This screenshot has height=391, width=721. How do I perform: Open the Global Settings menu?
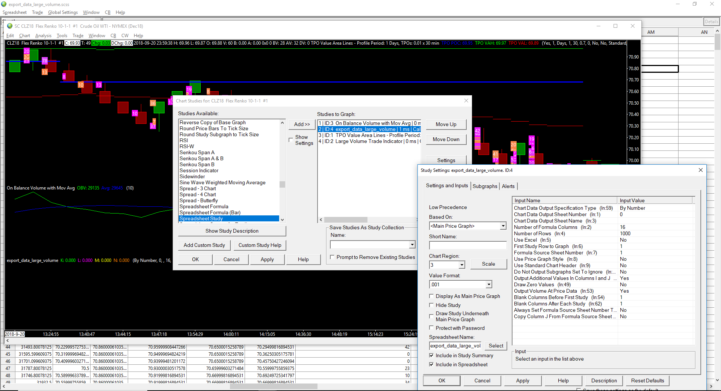(63, 12)
